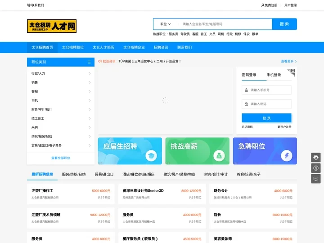Expand the 司机 category

(x=61, y=100)
